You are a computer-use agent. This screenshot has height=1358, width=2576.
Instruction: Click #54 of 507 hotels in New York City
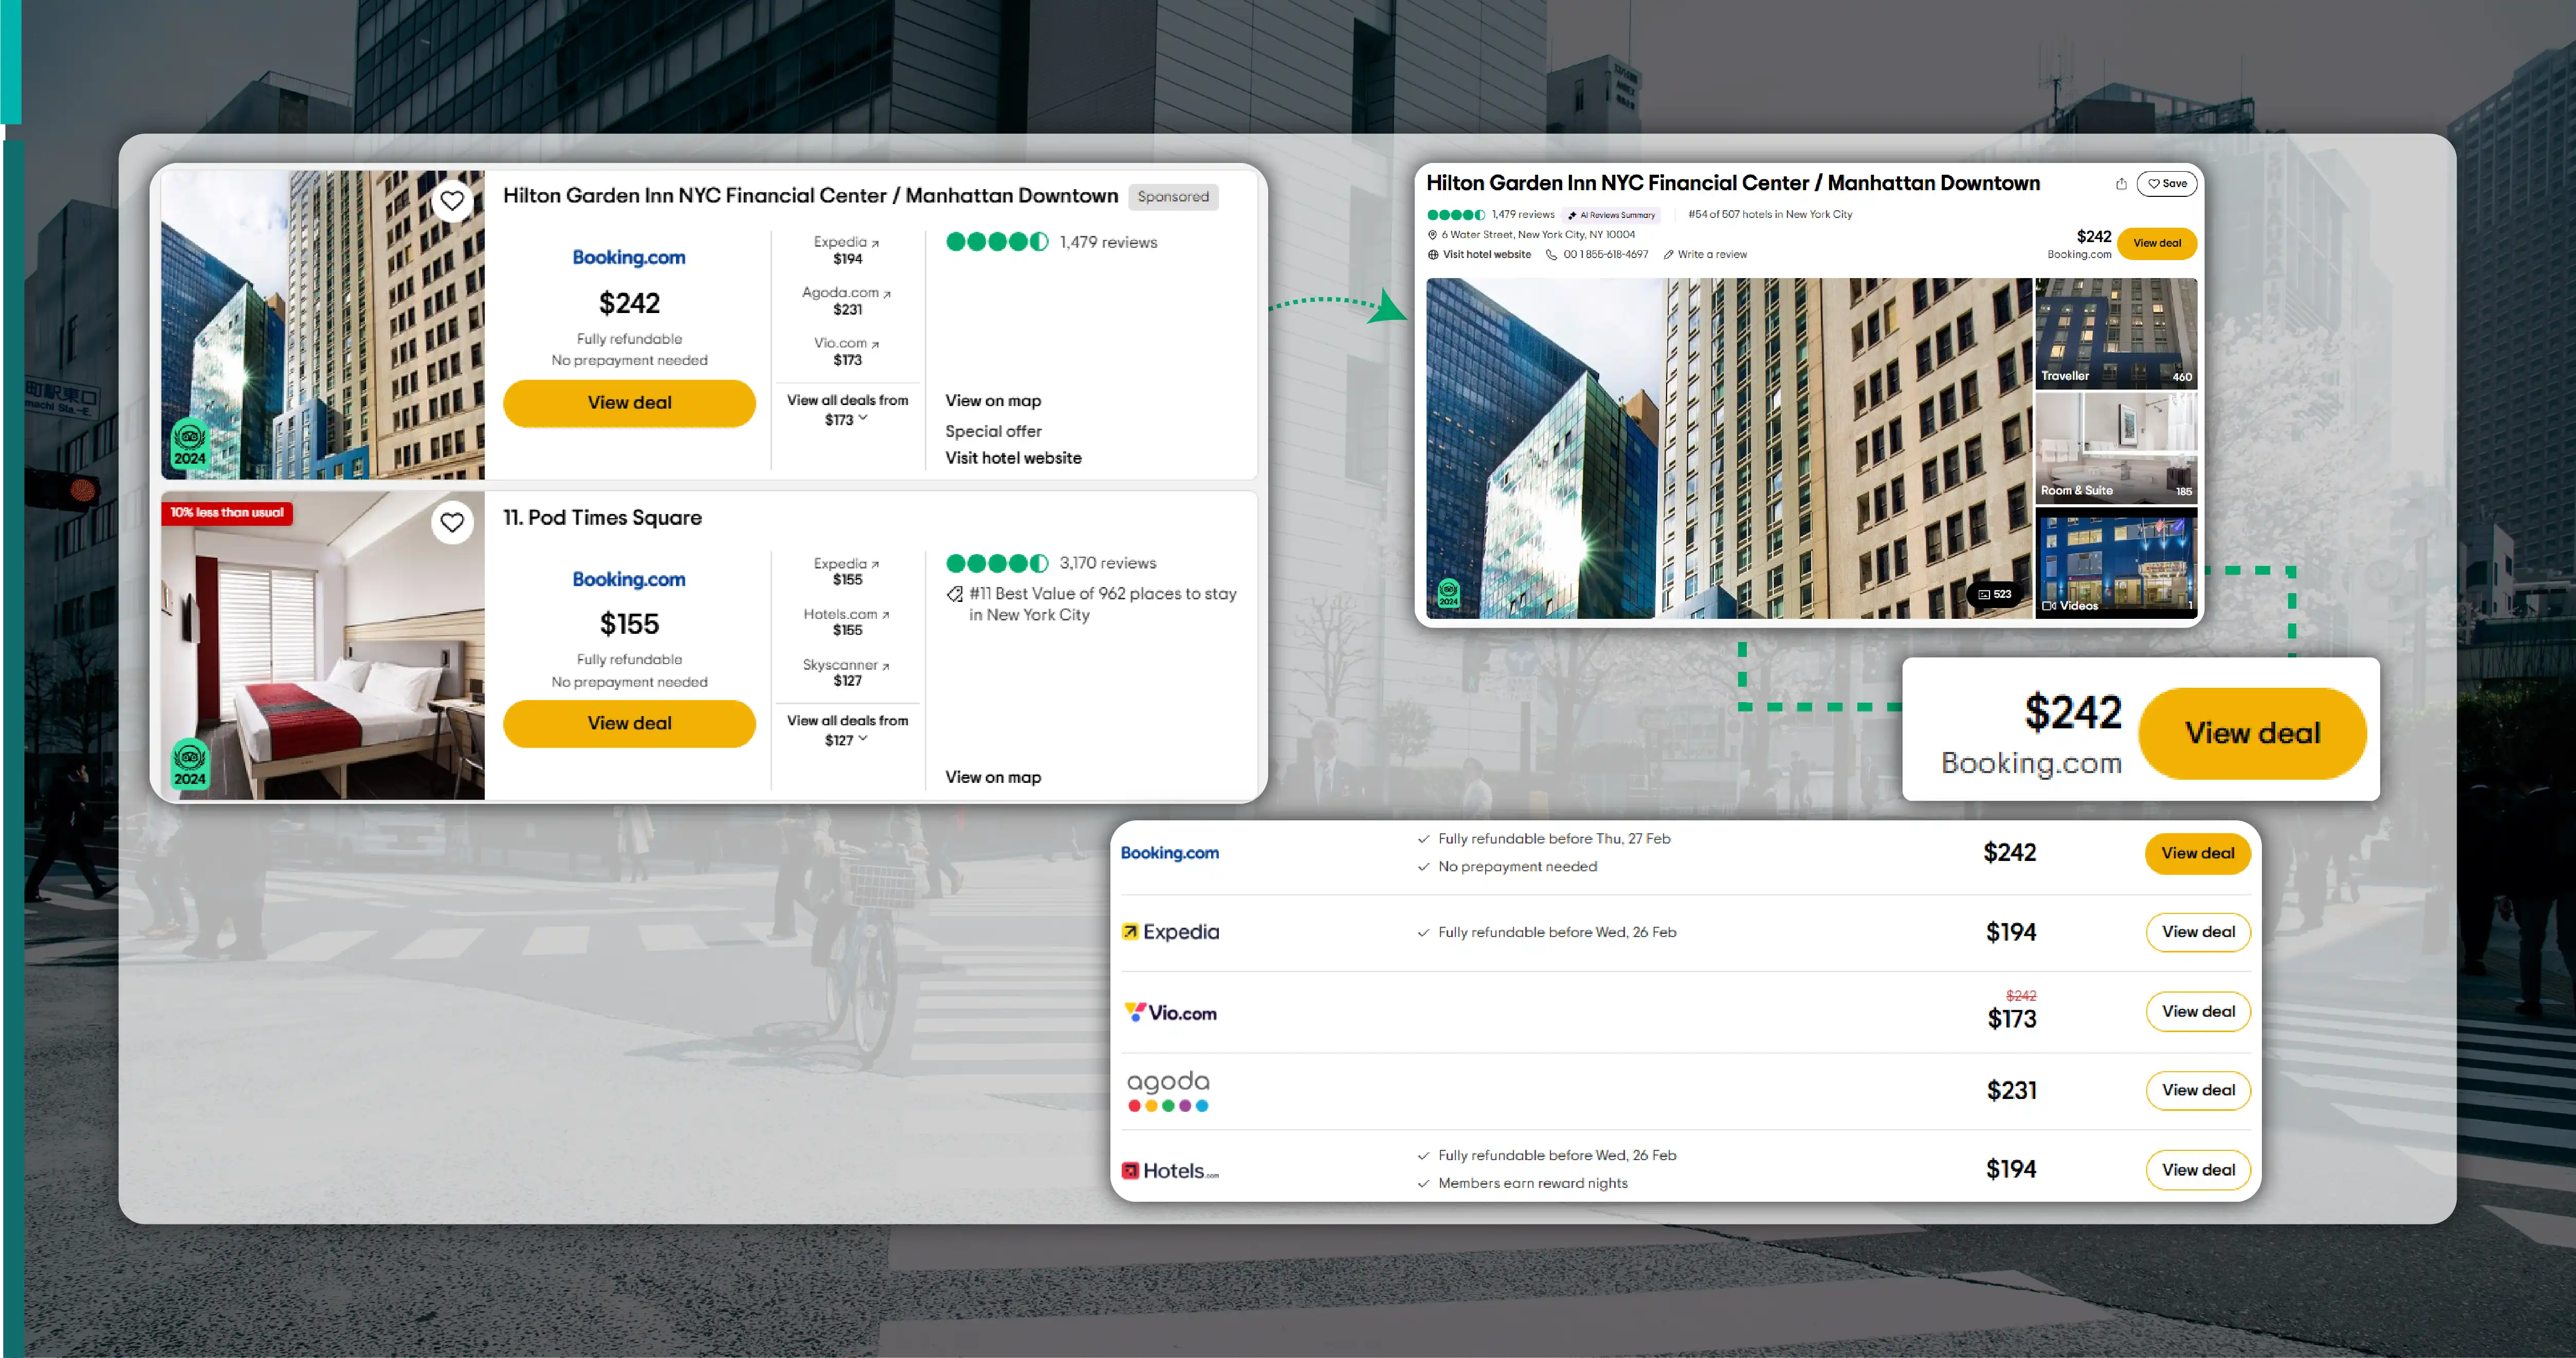[1770, 215]
